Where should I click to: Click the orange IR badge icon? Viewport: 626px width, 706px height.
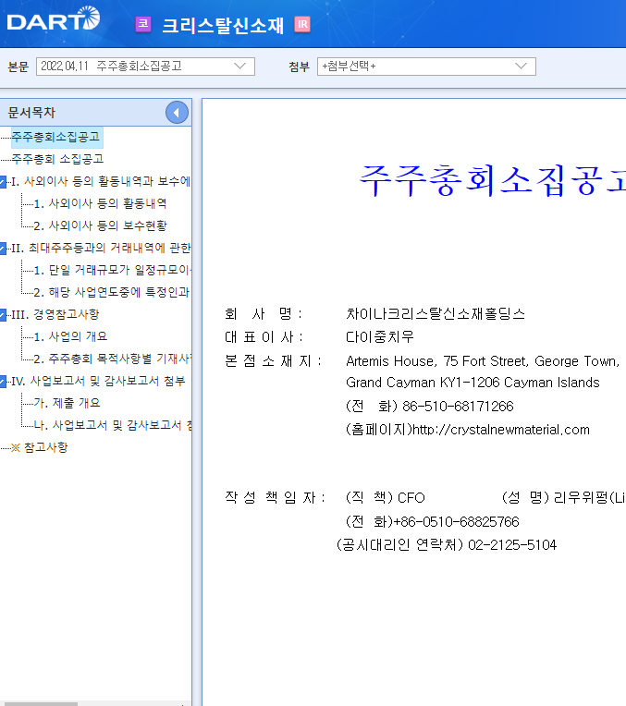tap(302, 24)
